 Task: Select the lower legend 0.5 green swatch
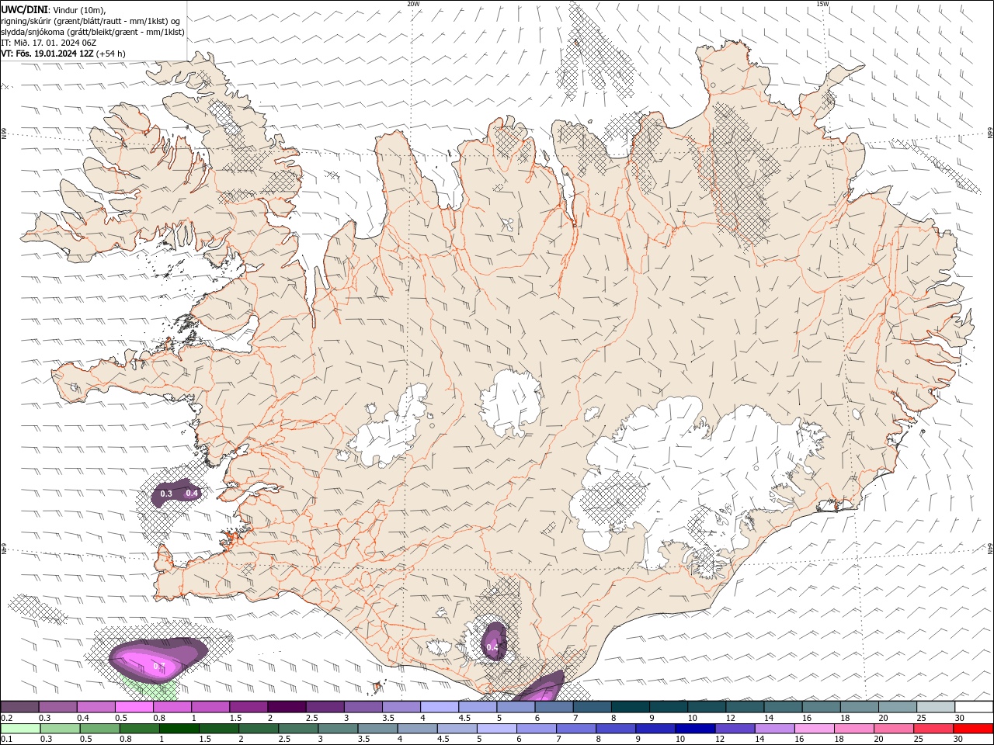tap(99, 728)
